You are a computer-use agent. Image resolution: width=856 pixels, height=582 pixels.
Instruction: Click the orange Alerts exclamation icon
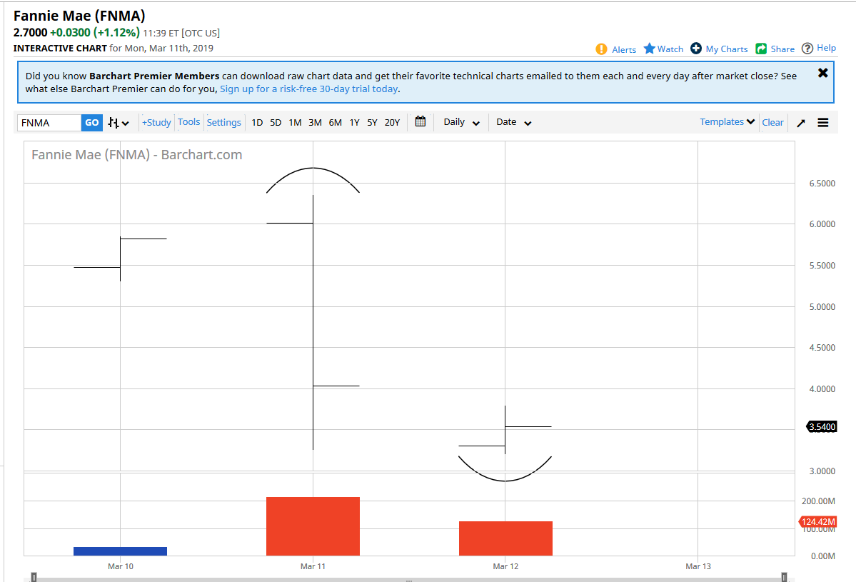click(601, 49)
